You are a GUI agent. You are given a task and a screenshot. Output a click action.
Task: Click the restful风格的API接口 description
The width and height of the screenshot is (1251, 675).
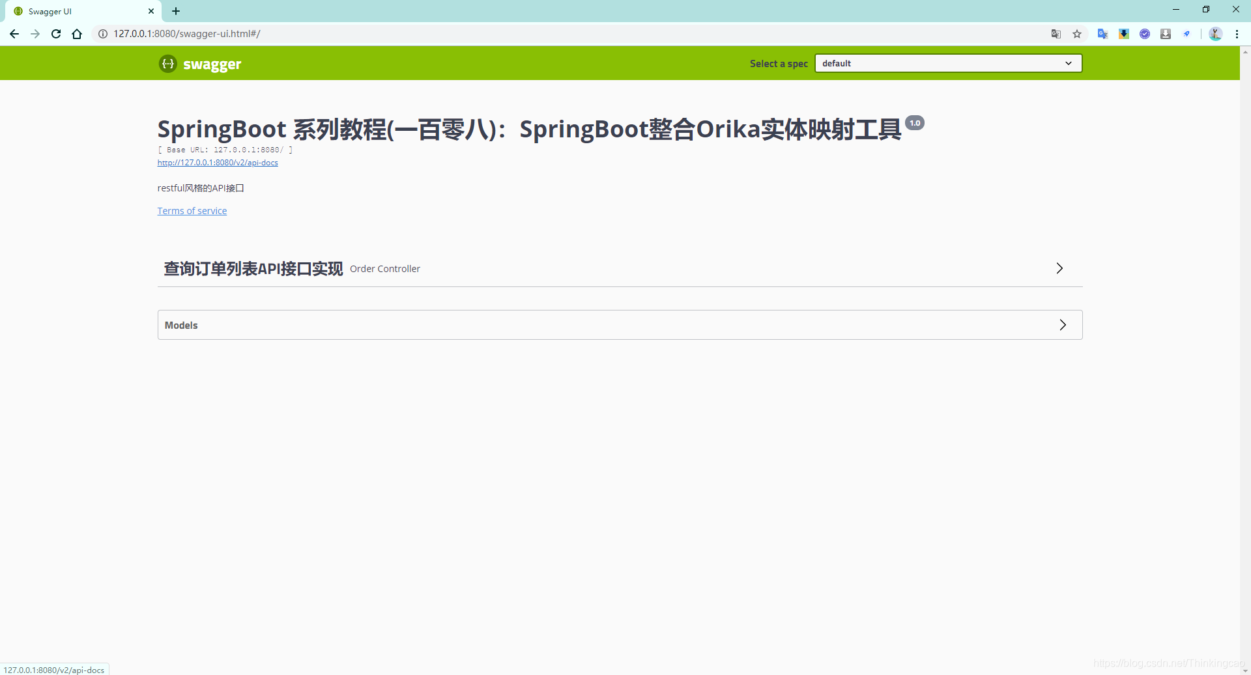[x=201, y=188]
